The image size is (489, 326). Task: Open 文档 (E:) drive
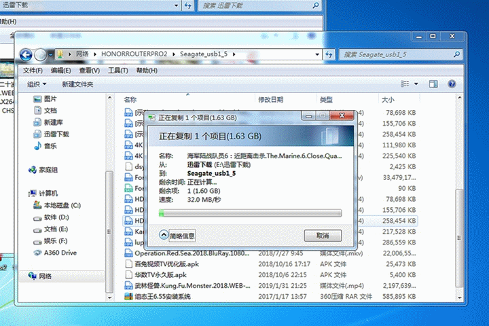(50, 230)
